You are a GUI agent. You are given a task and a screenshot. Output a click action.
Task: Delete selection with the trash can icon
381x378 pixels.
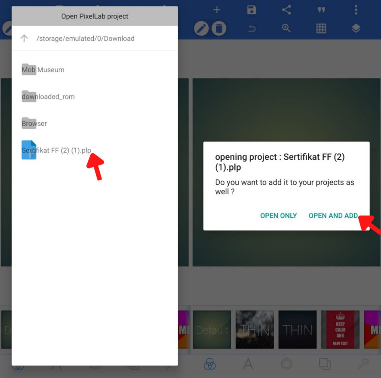pos(219,29)
